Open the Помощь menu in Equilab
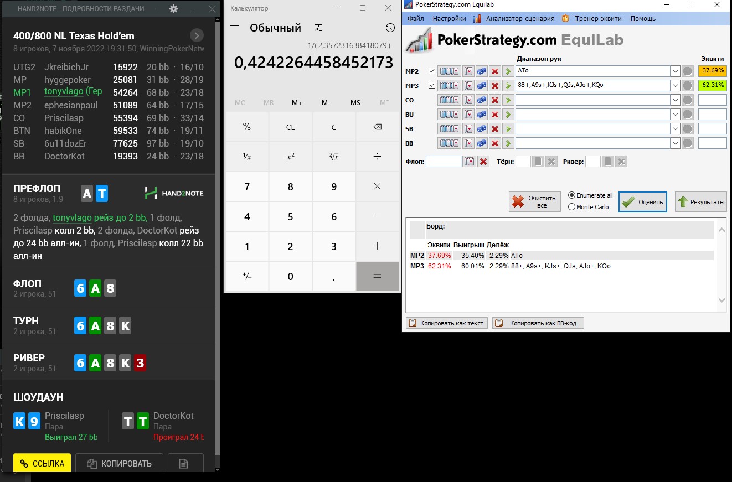This screenshot has width=732, height=482. (x=643, y=18)
